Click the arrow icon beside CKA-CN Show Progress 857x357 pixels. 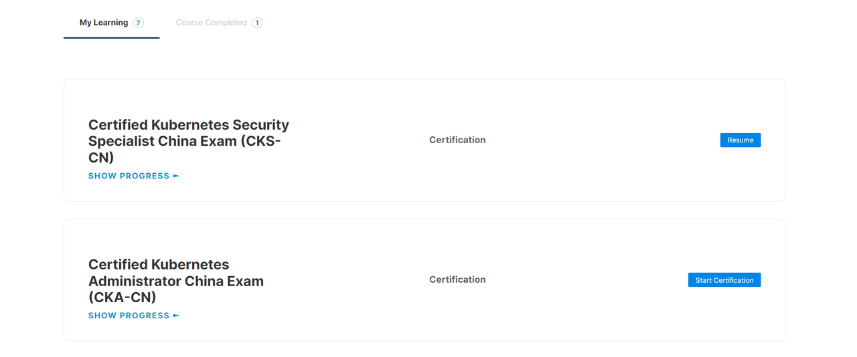(176, 316)
